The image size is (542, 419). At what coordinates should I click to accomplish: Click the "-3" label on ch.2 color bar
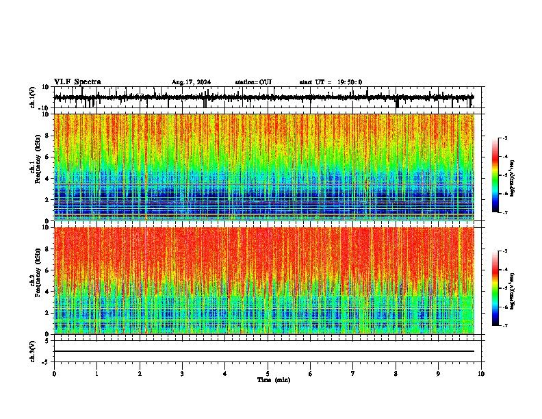505,251
